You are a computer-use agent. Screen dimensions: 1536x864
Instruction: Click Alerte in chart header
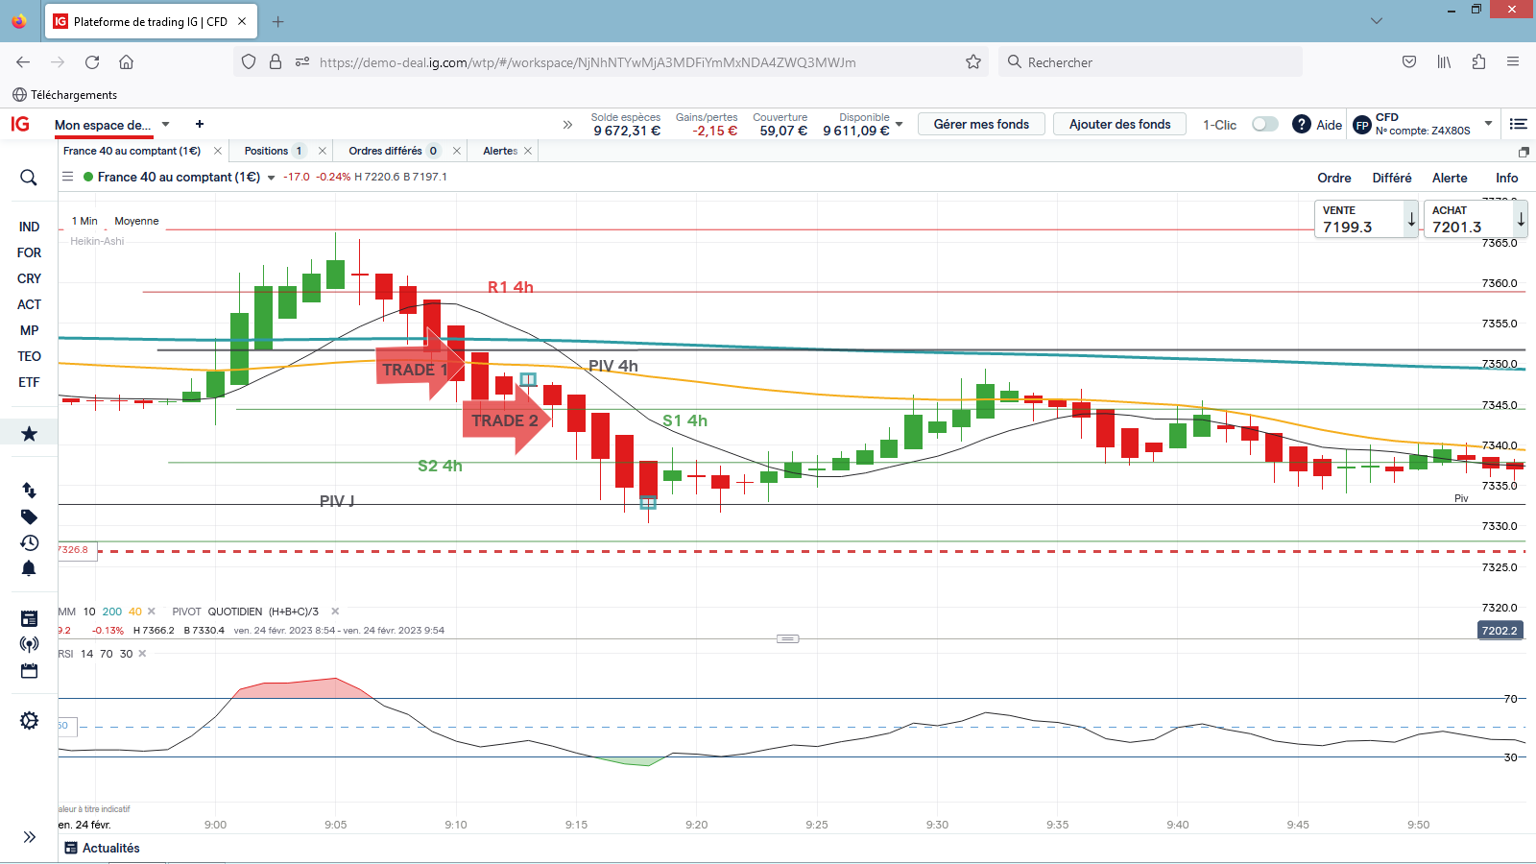(x=1450, y=178)
